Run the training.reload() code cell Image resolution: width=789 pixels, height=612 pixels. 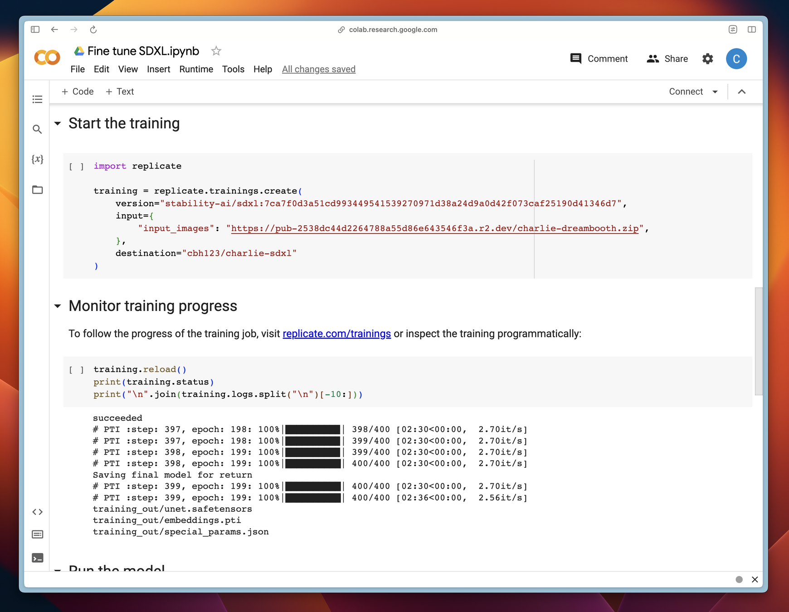click(77, 370)
